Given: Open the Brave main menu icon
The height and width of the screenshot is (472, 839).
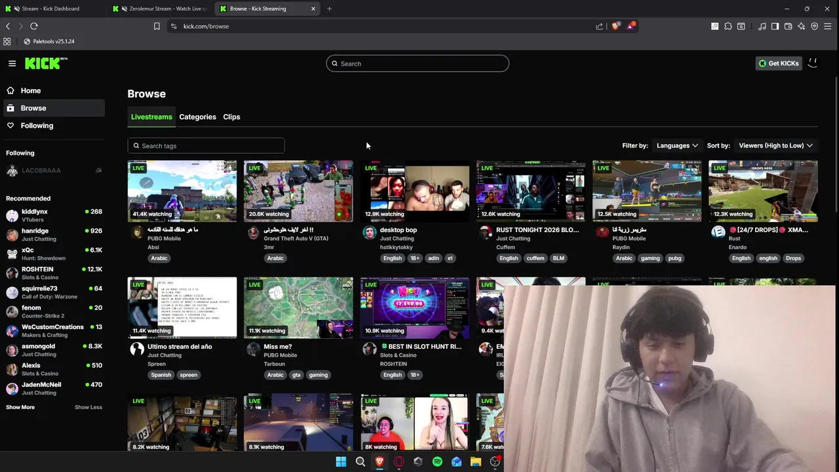Looking at the screenshot, I should coord(827,26).
